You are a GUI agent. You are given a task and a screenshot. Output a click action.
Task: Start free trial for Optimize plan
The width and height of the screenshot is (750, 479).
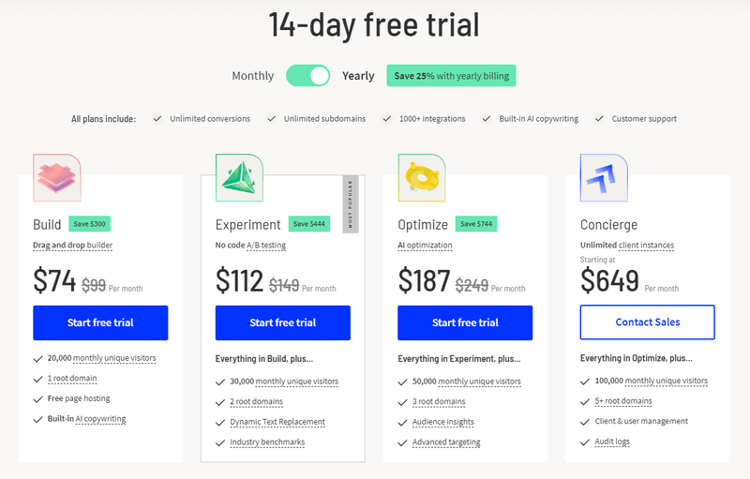coord(465,322)
